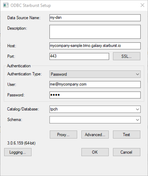Click the Catalog/Database label
This screenshot has height=176, width=148.
(23, 109)
